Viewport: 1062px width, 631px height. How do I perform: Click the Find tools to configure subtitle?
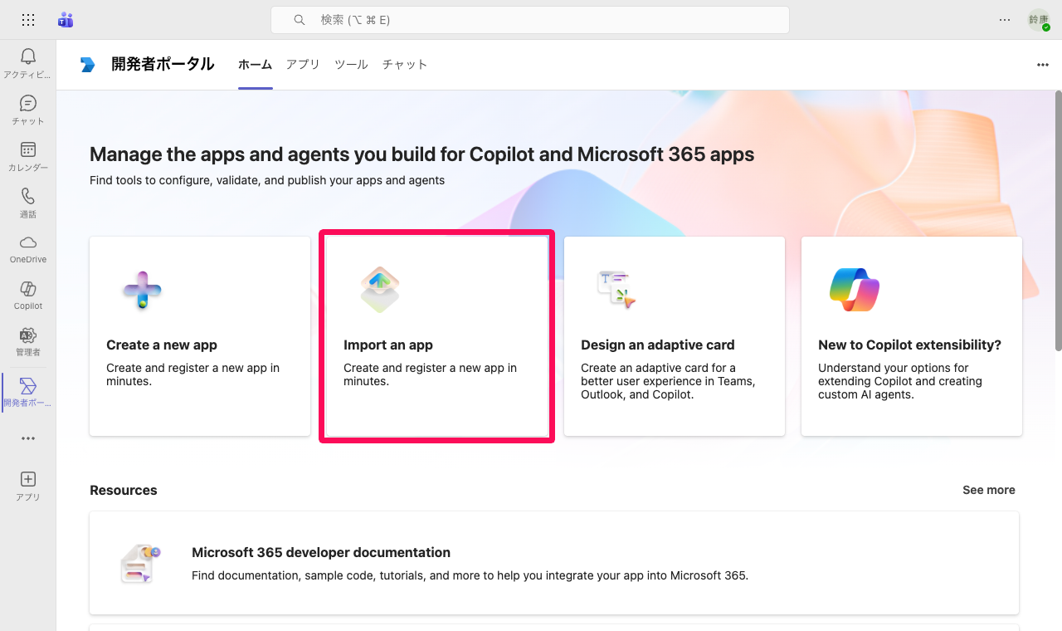point(267,180)
